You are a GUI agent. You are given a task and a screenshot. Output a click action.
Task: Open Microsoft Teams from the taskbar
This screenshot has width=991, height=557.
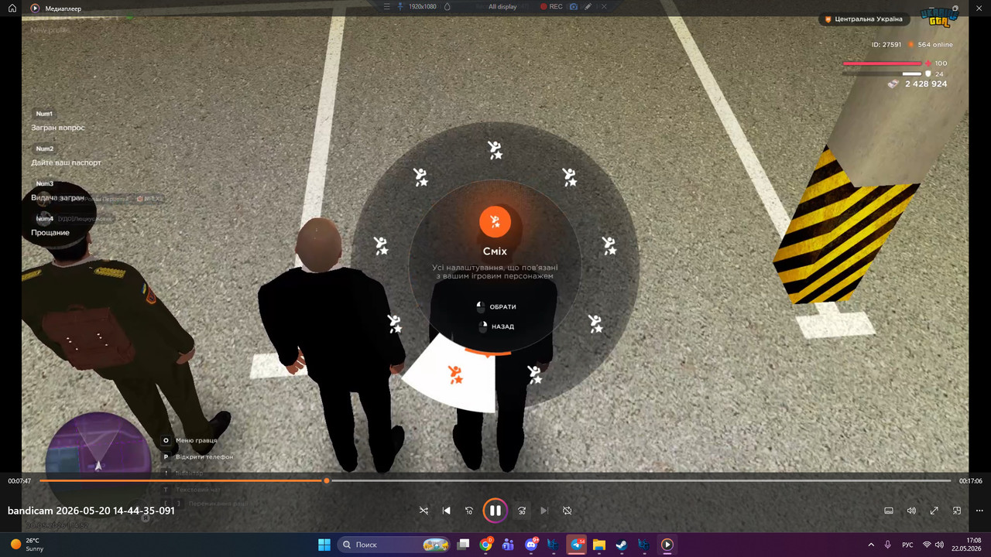pos(509,545)
